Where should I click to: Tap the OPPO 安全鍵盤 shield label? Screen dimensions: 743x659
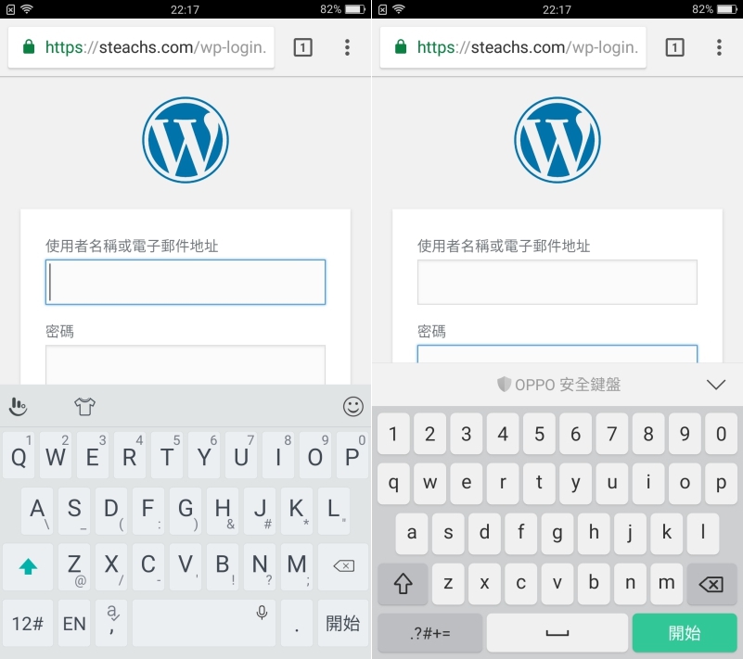click(x=558, y=385)
